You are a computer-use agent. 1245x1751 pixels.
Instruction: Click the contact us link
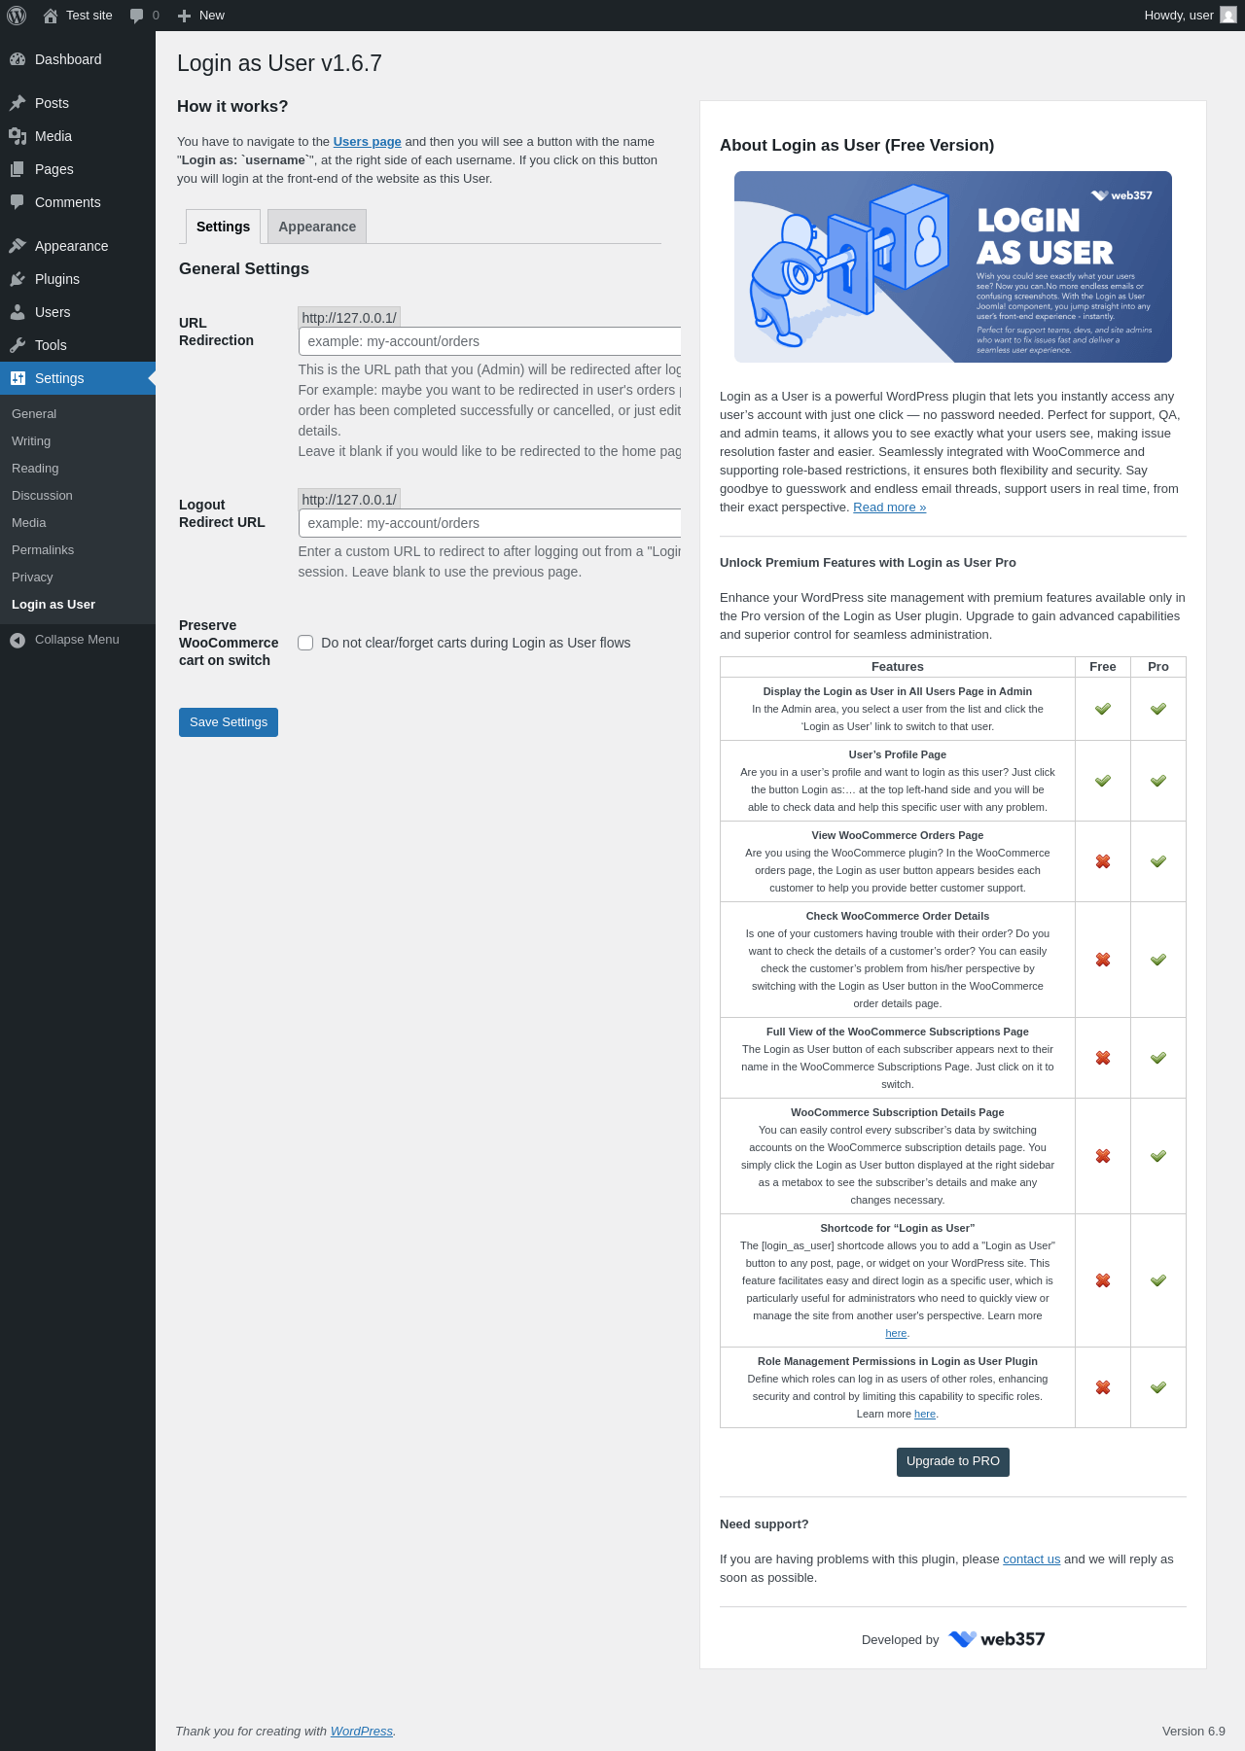[x=1032, y=1559]
